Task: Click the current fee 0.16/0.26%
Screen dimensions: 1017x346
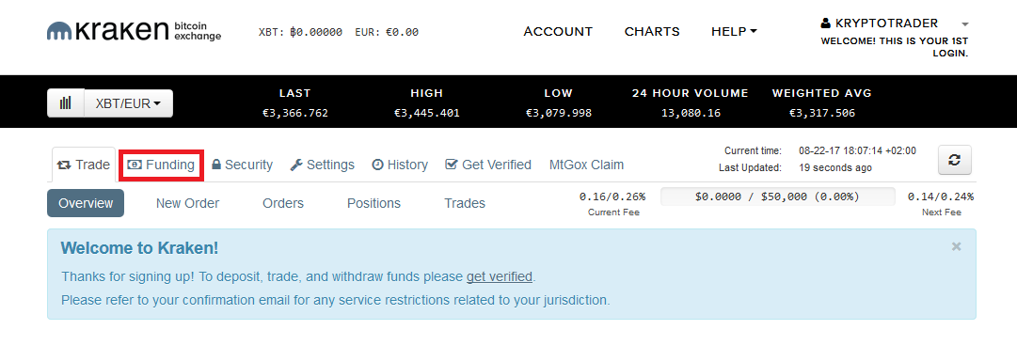Action: [x=612, y=197]
